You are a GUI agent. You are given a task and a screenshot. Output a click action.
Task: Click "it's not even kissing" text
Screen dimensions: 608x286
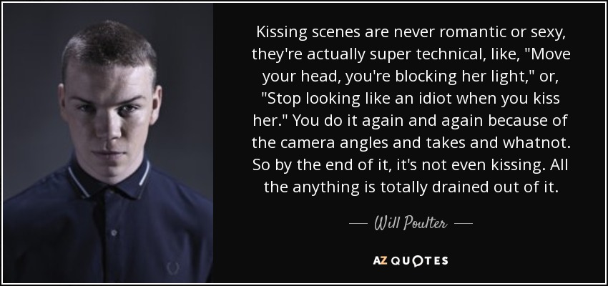(x=471, y=165)
